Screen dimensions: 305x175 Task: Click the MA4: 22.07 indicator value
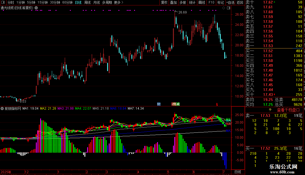pos(83,108)
